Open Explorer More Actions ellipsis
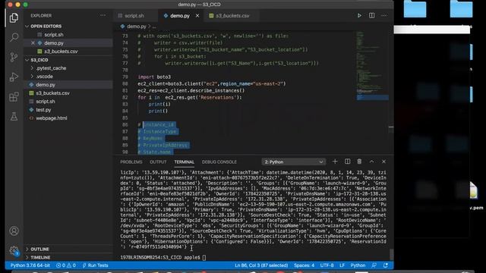The height and width of the screenshot is (273, 486). point(103,15)
